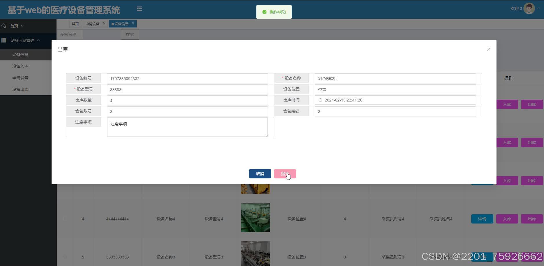544x266 pixels.
Task: Click the user avatar picture
Action: click(x=529, y=8)
